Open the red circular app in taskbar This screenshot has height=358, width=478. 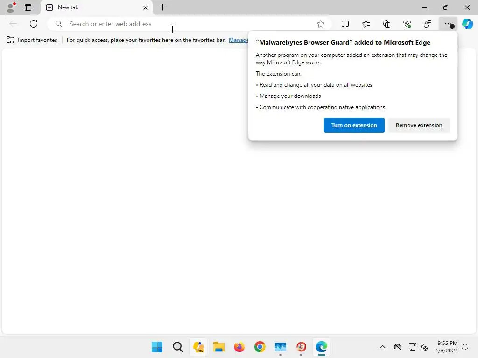click(x=301, y=347)
